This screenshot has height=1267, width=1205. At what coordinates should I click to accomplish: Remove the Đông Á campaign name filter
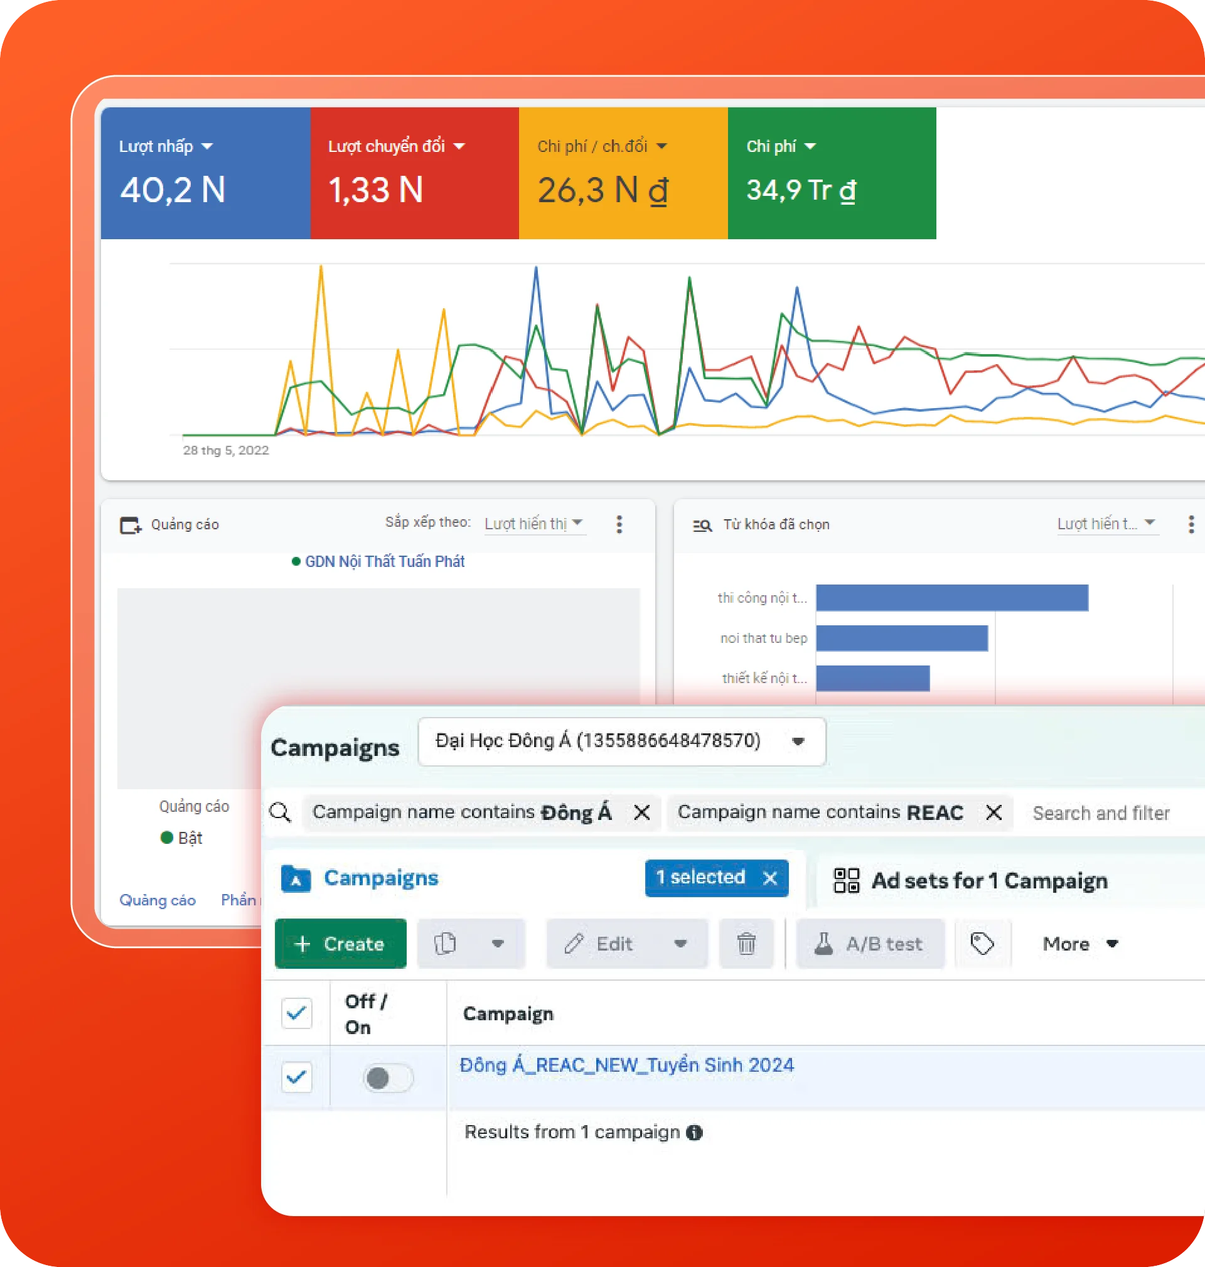[x=641, y=813]
